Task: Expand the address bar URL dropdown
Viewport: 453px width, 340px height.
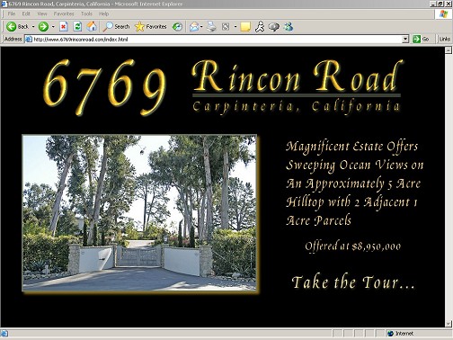Action: point(405,39)
